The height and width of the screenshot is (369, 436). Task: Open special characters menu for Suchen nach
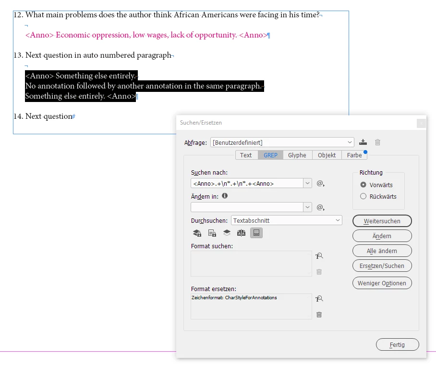tap(320, 183)
